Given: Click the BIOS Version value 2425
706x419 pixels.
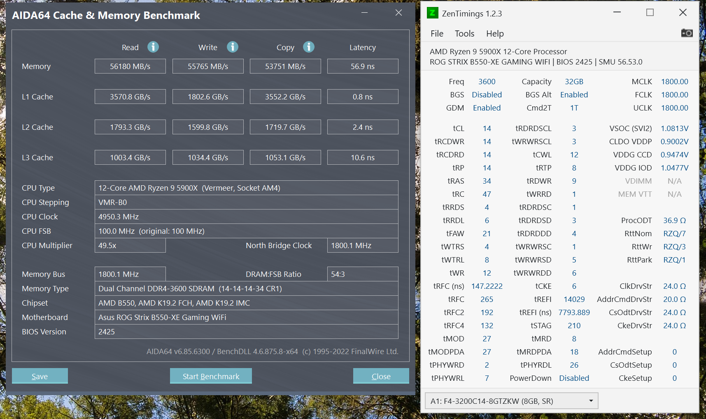Looking at the screenshot, I should pyautogui.click(x=247, y=332).
